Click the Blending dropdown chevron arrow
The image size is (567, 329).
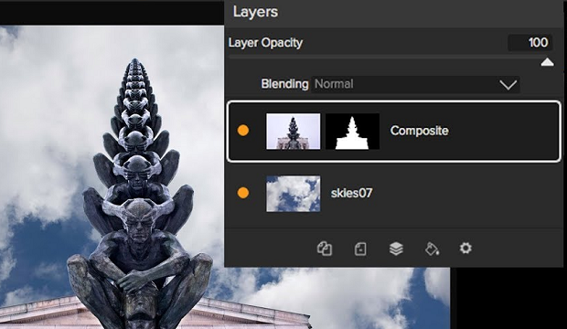click(x=508, y=85)
